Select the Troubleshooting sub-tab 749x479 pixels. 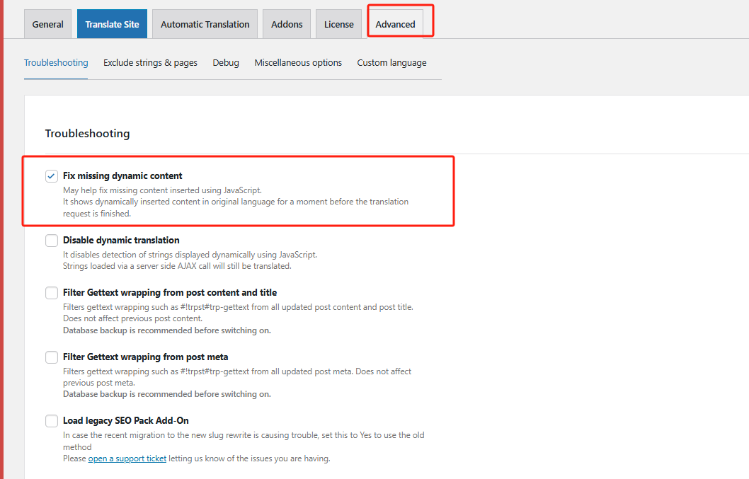pyautogui.click(x=56, y=63)
